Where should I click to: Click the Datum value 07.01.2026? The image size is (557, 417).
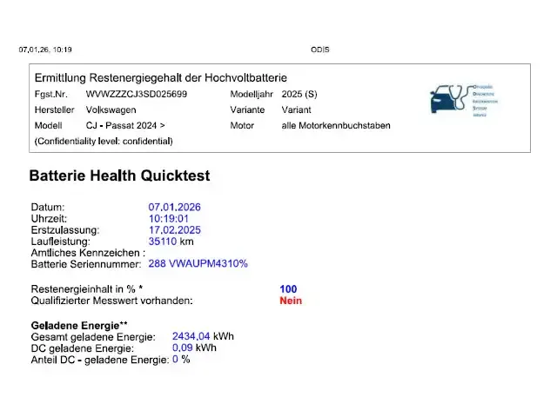[175, 208]
